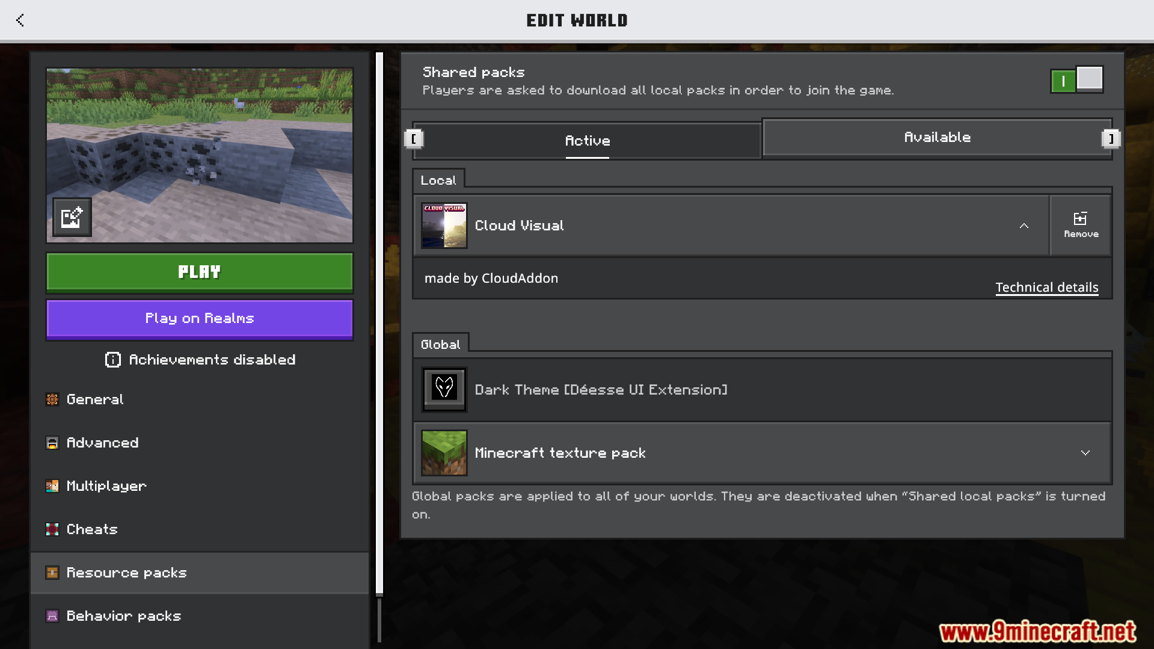This screenshot has width=1154, height=649.
Task: Click the Resource packs chest icon
Action: click(x=52, y=573)
